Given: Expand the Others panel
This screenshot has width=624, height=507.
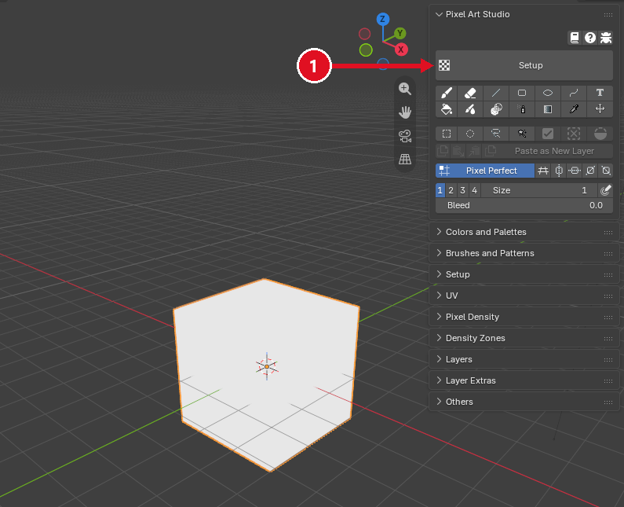Looking at the screenshot, I should (524, 402).
